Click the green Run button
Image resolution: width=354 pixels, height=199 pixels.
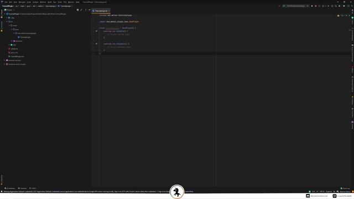(x=312, y=6)
